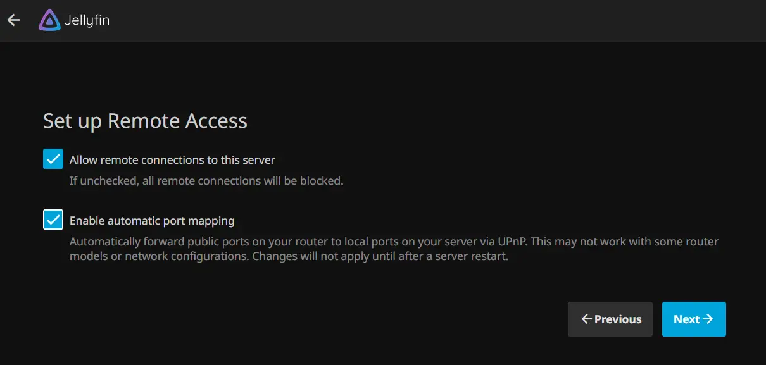Image resolution: width=766 pixels, height=365 pixels.
Task: Toggle via the 'Allow remote connections to this server' label
Action: (172, 160)
